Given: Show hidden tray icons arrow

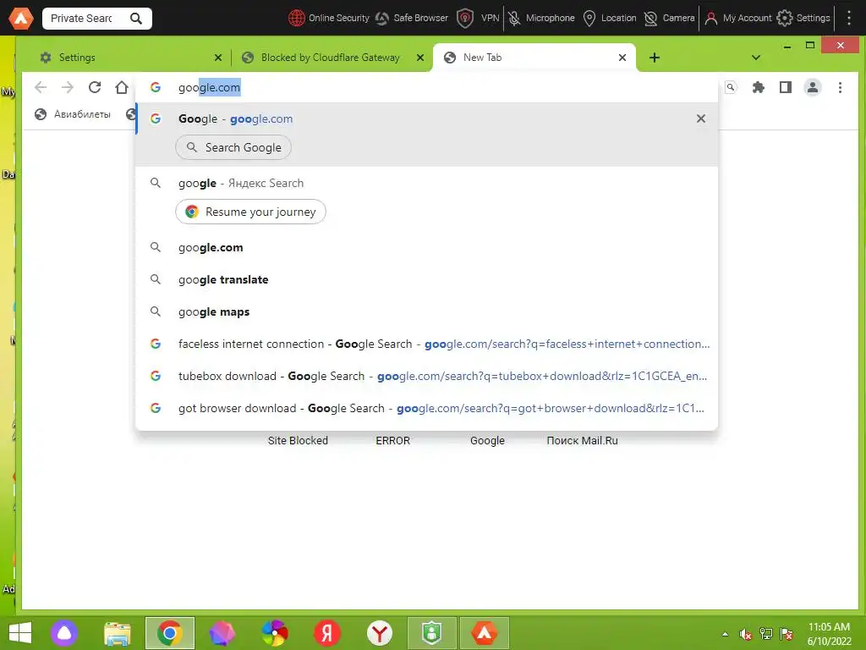Looking at the screenshot, I should [725, 634].
